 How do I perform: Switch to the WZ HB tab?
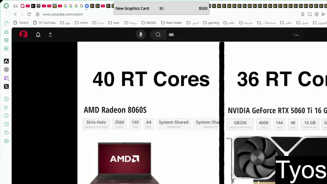[x=54, y=6]
